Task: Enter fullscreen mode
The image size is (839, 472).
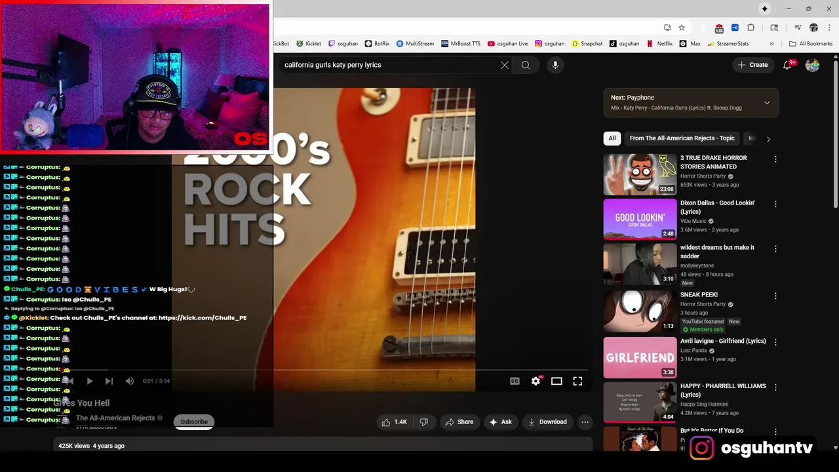Action: click(x=577, y=381)
